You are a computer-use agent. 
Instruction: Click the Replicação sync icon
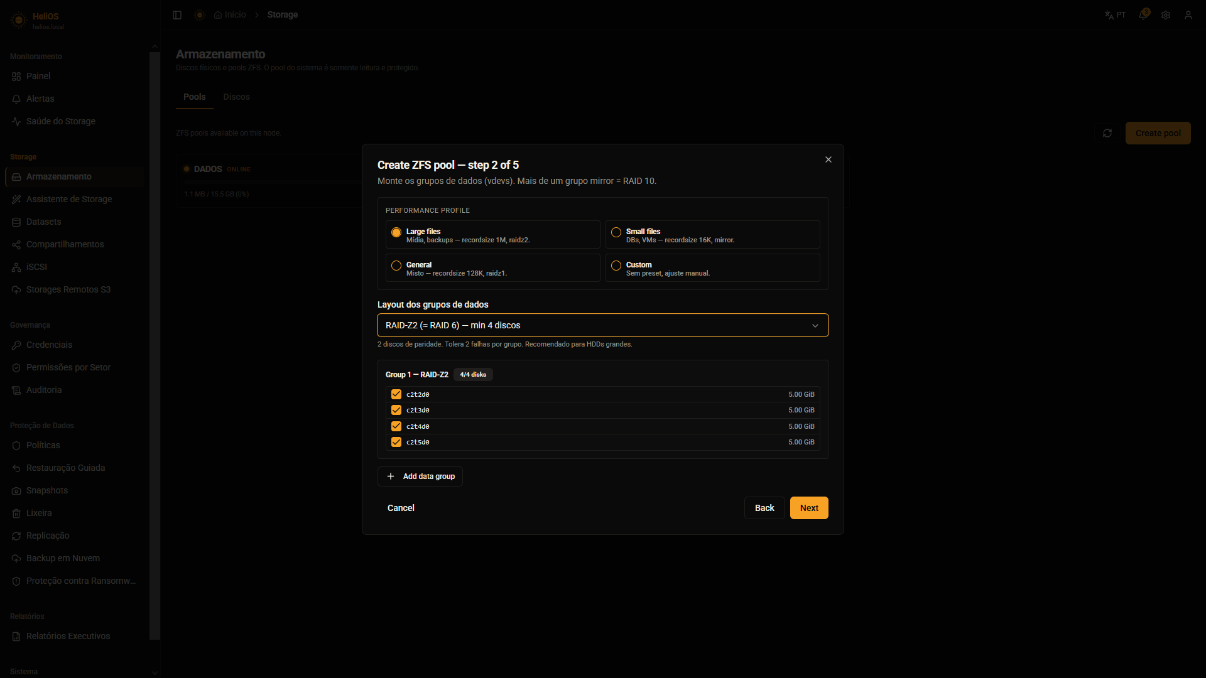point(16,536)
